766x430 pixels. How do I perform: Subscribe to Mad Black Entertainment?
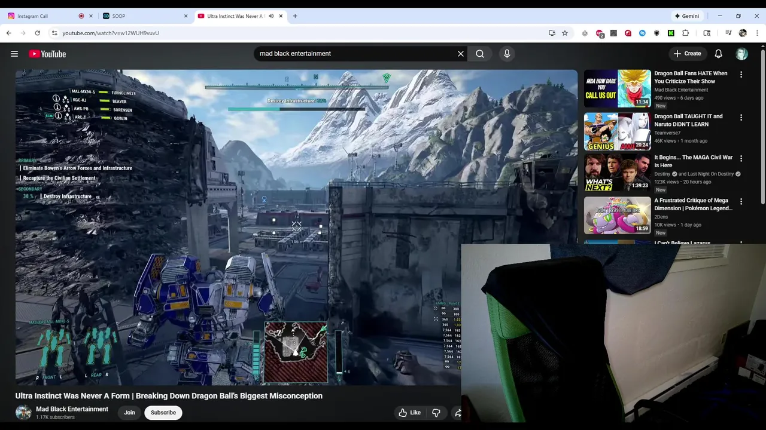(163, 413)
